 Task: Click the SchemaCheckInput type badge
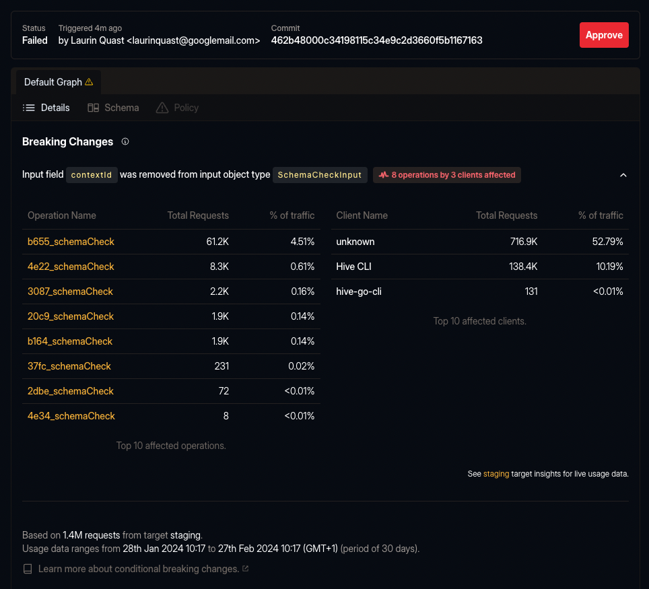[x=320, y=174]
